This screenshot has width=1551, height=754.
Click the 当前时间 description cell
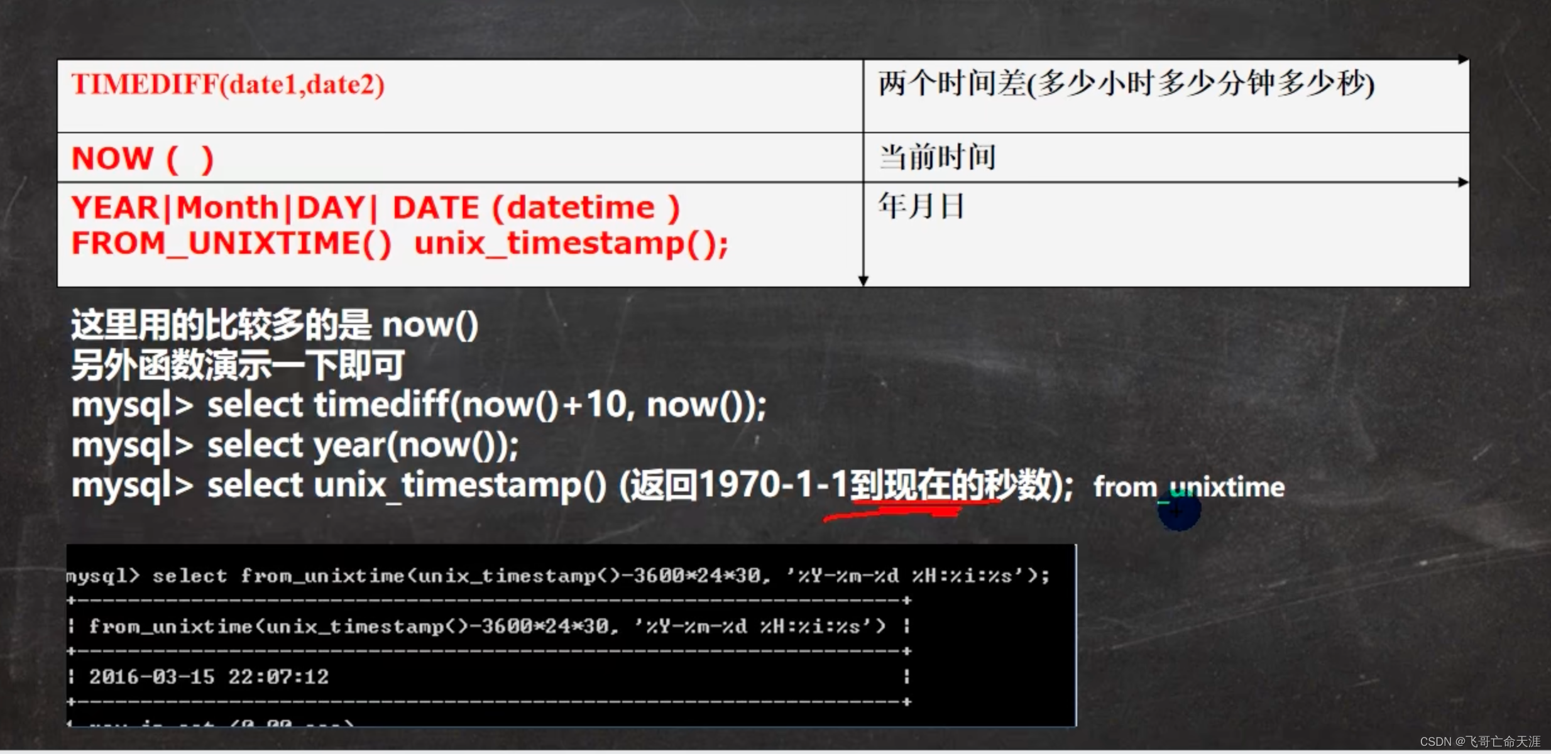(936, 157)
